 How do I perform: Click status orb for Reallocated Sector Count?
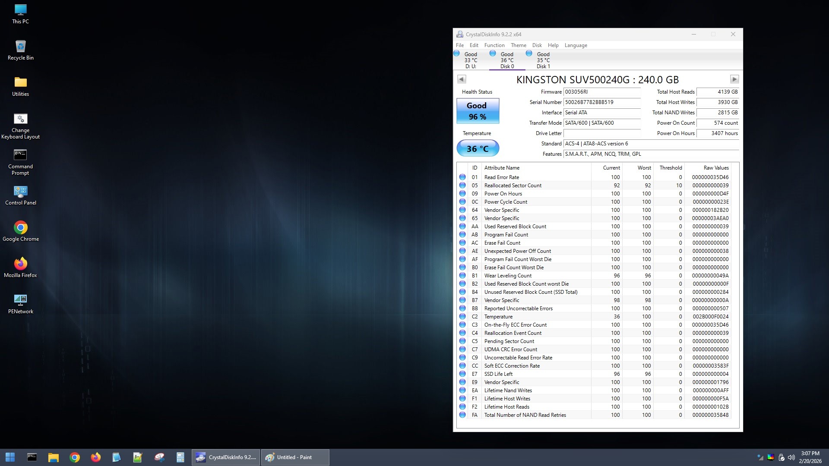click(x=462, y=186)
